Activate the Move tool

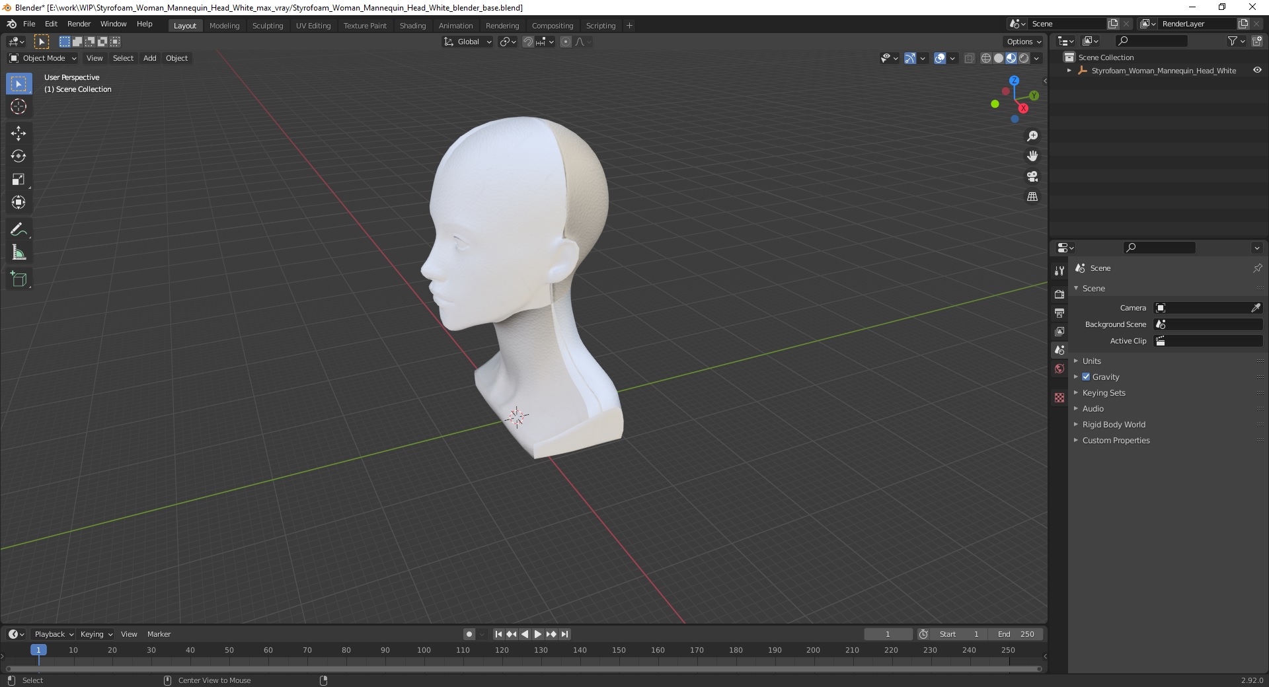pyautogui.click(x=19, y=133)
